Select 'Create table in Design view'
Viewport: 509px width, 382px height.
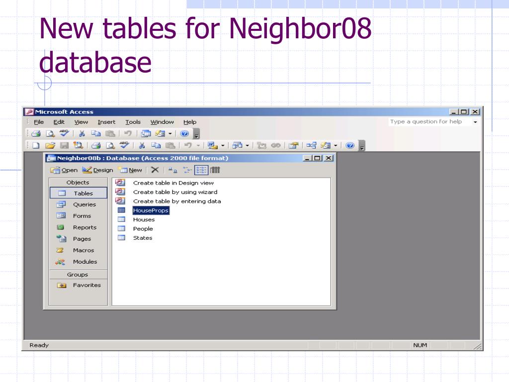pyautogui.click(x=173, y=183)
